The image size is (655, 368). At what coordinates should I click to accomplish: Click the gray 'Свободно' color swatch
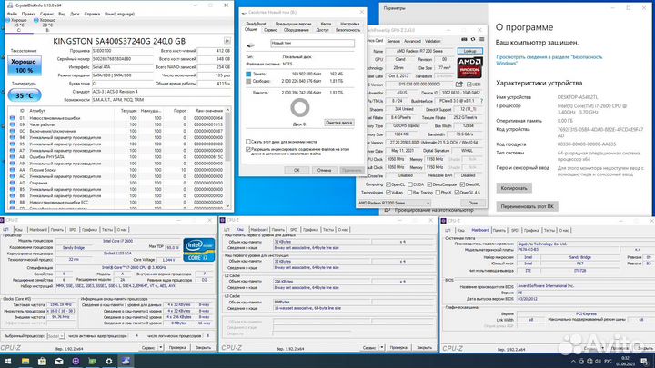point(248,81)
